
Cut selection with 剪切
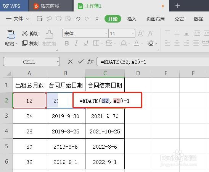point(30,33)
